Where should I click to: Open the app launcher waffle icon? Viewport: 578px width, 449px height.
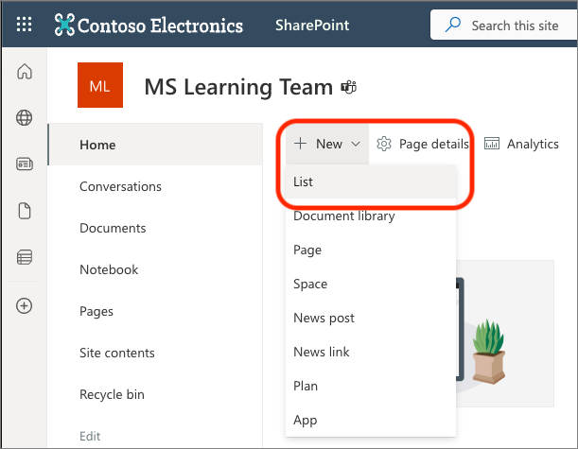(25, 25)
